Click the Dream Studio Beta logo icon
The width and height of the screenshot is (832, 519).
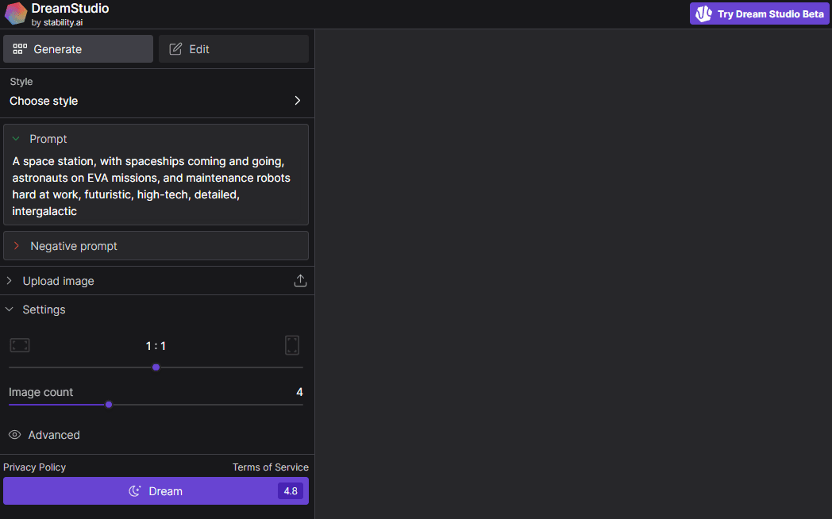click(x=703, y=14)
